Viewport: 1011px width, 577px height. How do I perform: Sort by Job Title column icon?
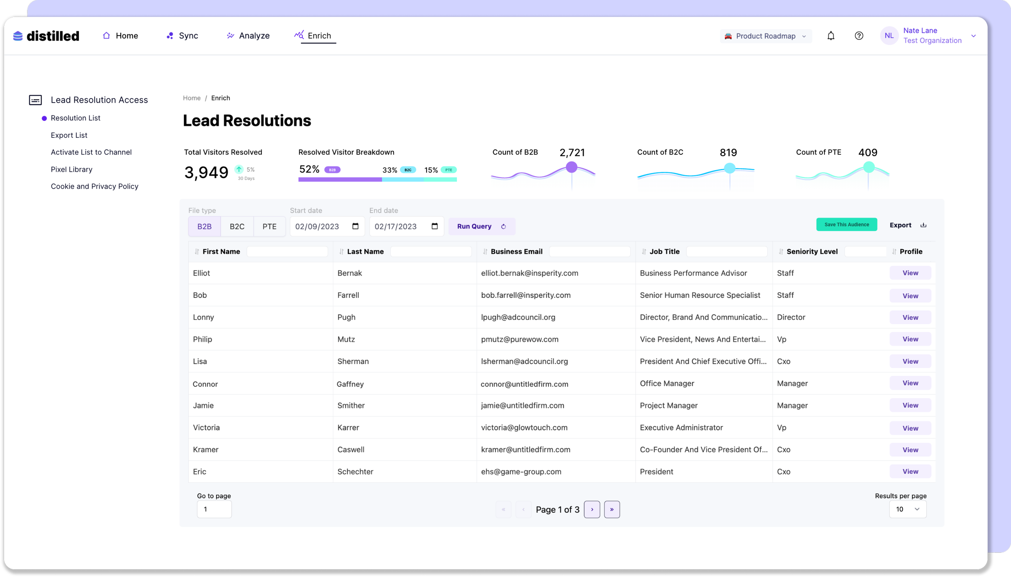pos(644,252)
